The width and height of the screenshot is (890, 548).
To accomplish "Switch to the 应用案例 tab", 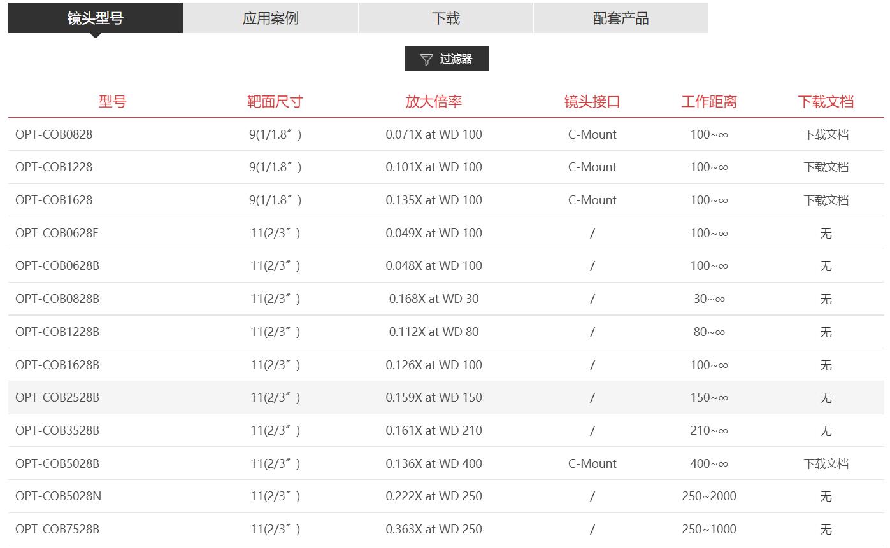I will 271,18.
